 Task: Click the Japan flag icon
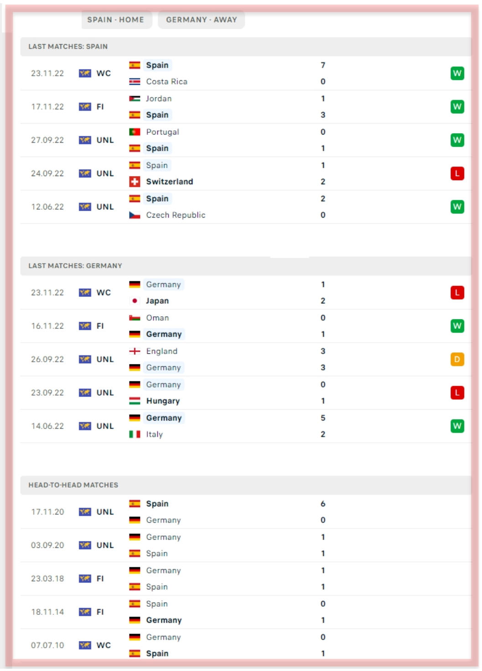click(x=135, y=301)
